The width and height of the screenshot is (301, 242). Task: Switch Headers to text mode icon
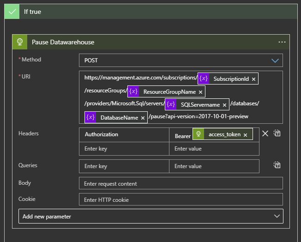277,133
